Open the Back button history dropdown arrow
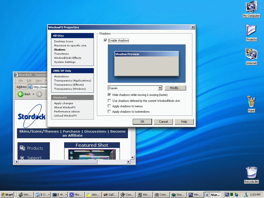Screen dimensions: 264x198 (33, 94)
